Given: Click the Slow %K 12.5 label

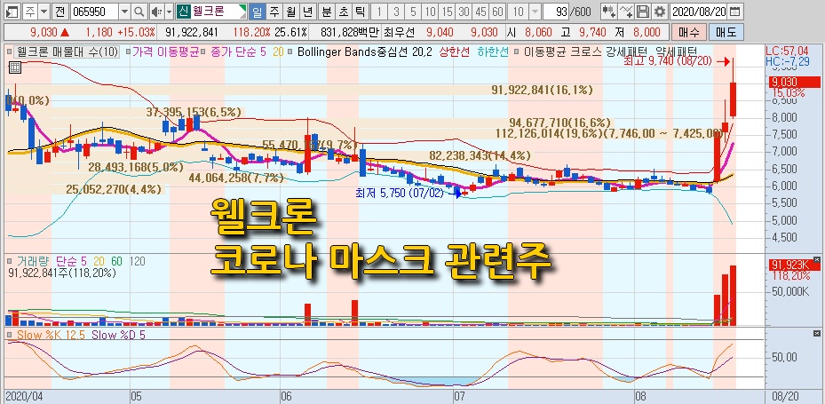Looking at the screenshot, I should [51, 334].
